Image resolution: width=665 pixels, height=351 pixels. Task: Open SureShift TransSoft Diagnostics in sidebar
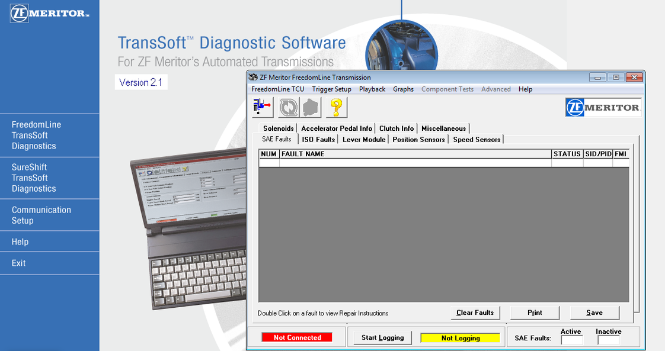(x=34, y=178)
